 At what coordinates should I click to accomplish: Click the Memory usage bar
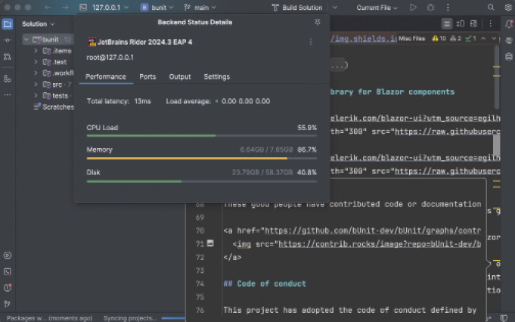[202, 158]
